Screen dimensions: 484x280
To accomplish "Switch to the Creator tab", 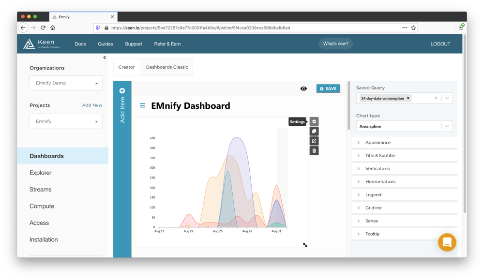I will point(126,67).
